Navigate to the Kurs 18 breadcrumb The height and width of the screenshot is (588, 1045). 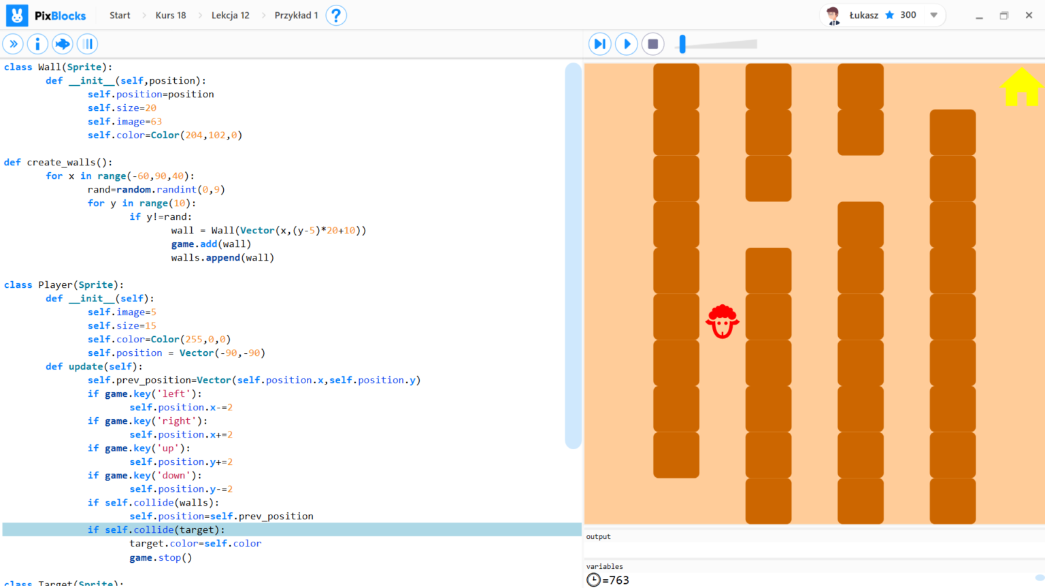coord(170,15)
